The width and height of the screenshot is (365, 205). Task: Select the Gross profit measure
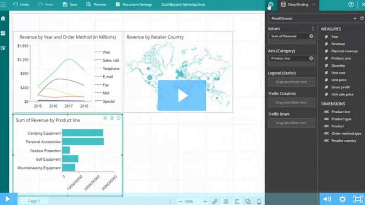click(340, 87)
